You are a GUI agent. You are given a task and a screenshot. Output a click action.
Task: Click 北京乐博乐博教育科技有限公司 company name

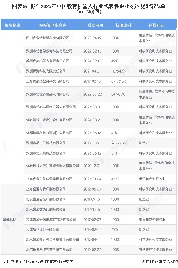(49, 250)
